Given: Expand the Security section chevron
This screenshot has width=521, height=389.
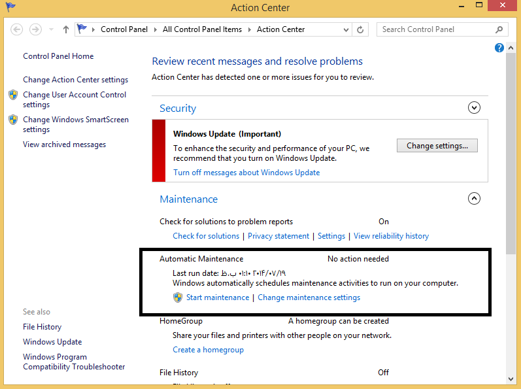Looking at the screenshot, I should tap(474, 108).
